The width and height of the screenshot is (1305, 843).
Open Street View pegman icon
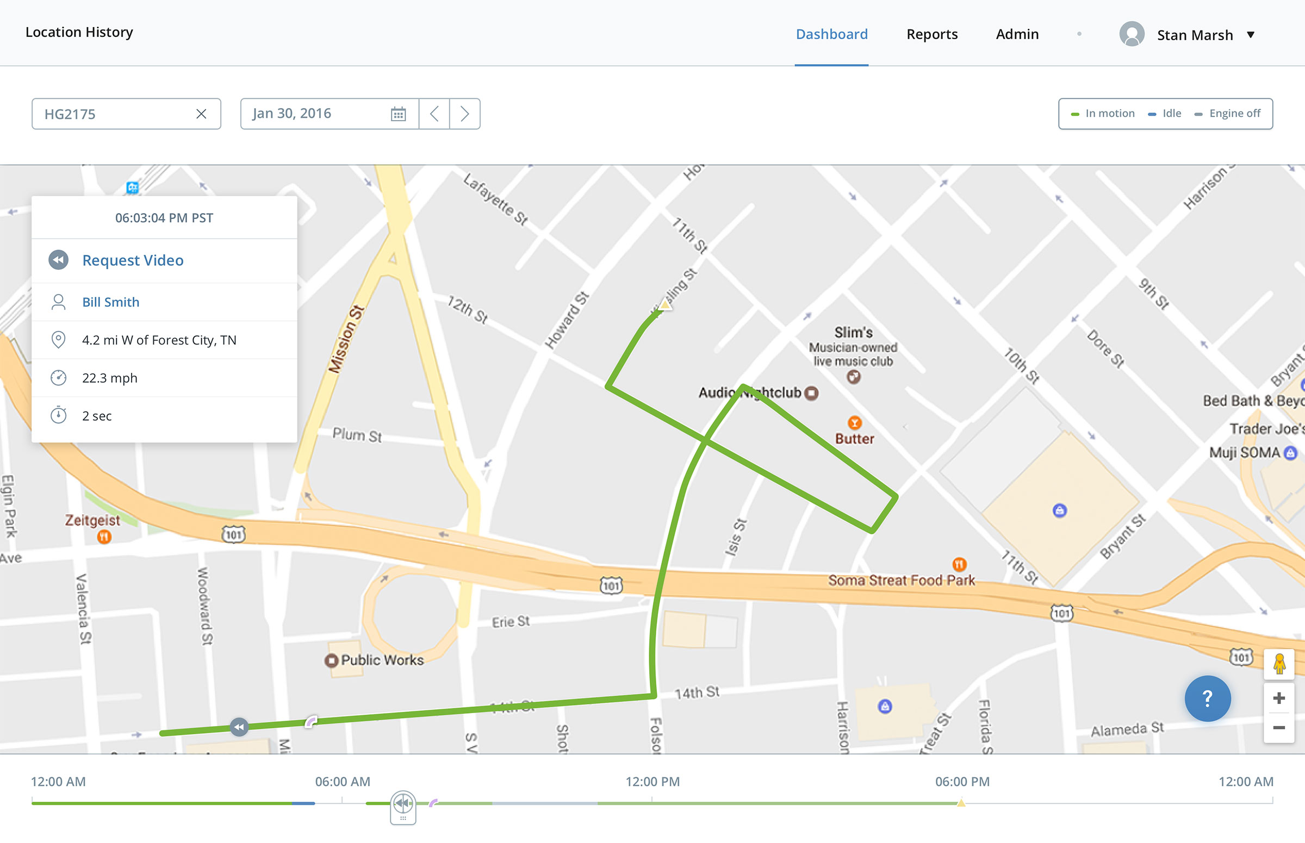point(1279,664)
